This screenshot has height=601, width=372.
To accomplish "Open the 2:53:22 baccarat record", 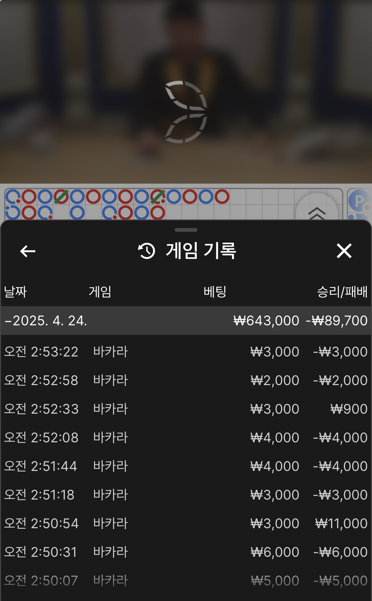I will point(186,352).
